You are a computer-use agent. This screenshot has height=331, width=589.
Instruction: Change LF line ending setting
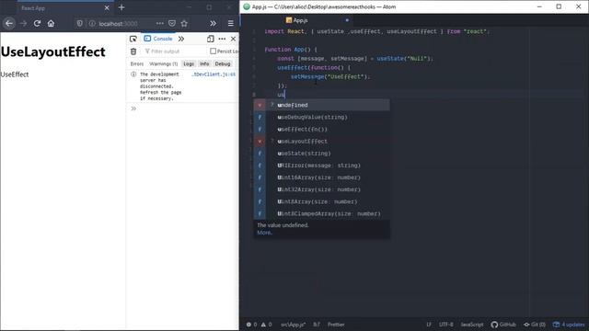(x=429, y=325)
